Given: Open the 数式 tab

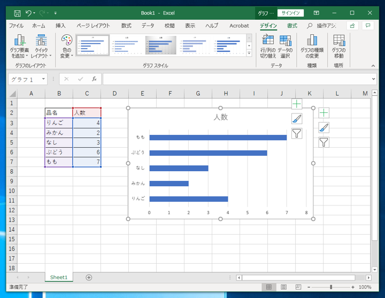Looking at the screenshot, I should pos(126,26).
